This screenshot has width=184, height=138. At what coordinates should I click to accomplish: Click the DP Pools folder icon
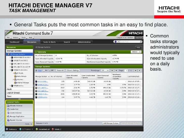(15, 73)
